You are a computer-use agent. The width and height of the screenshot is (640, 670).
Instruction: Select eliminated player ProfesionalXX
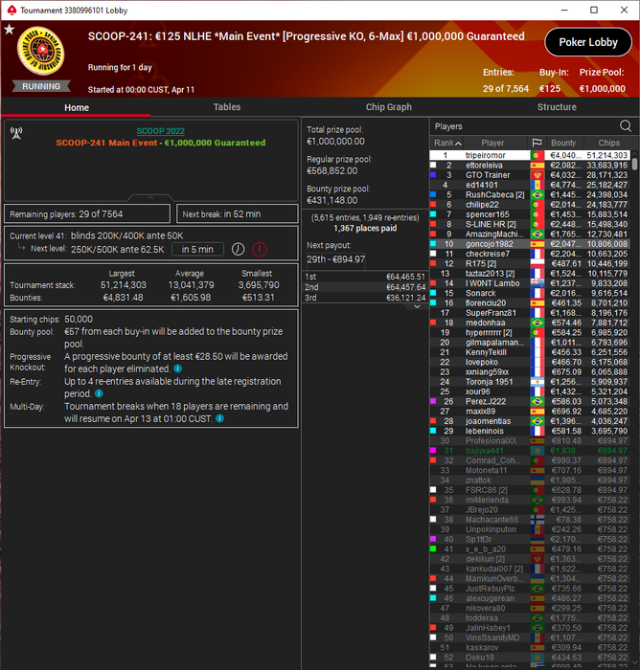530,440
